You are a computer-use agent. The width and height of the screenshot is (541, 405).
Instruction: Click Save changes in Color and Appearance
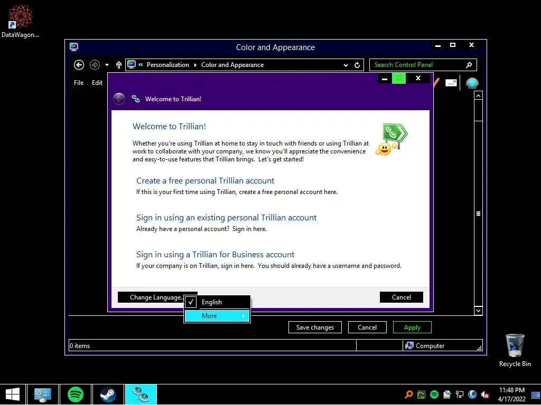pyautogui.click(x=315, y=327)
